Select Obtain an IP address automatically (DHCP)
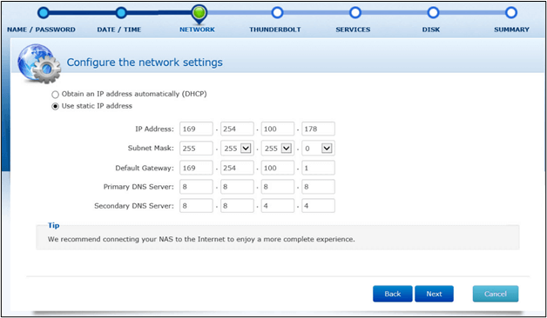Screen dimensions: 547x318 (55, 95)
